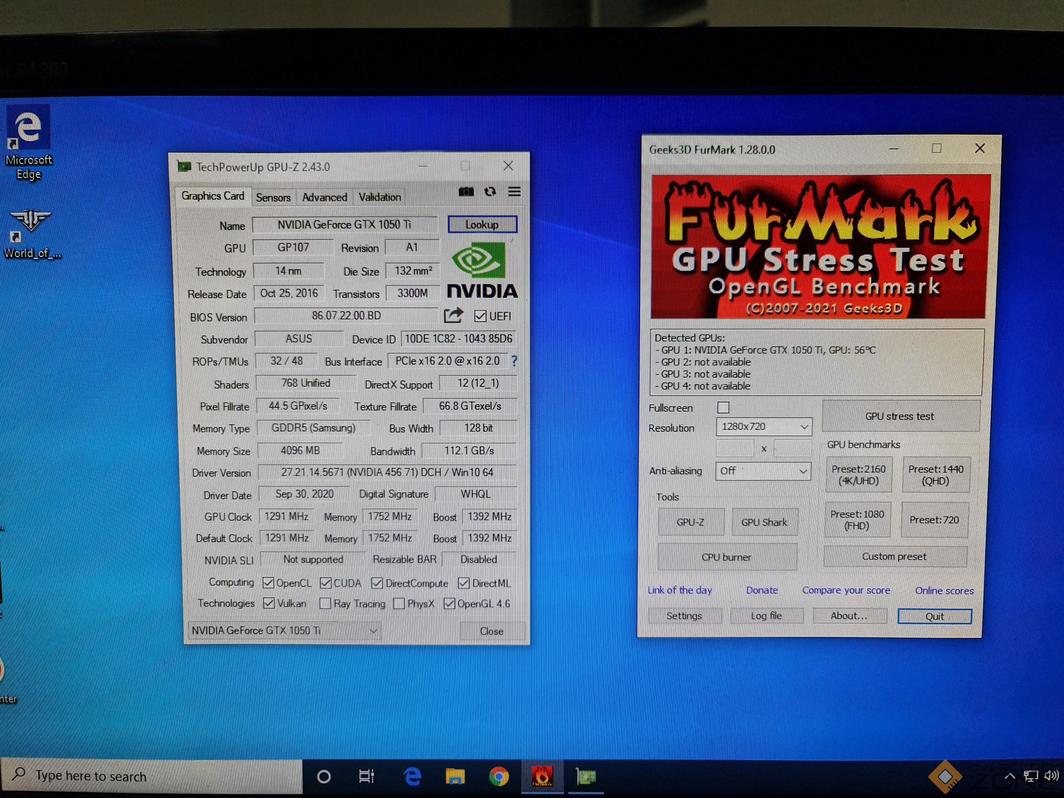
Task: Click custom resolution width field
Action: click(x=735, y=448)
